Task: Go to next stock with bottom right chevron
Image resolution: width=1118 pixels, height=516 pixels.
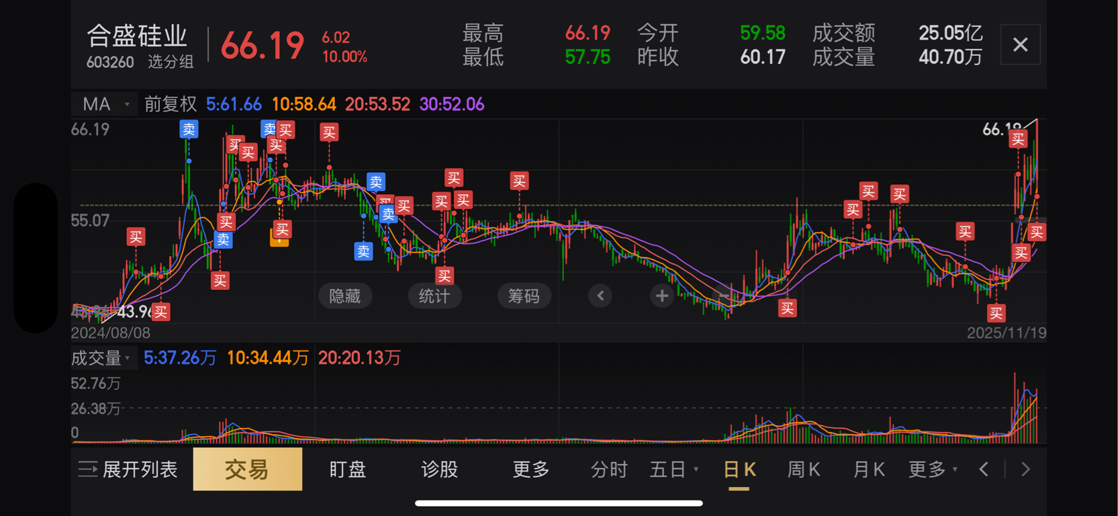Action: pyautogui.click(x=1025, y=469)
